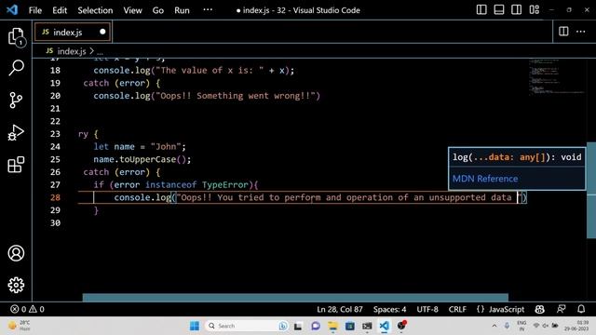596x335 pixels.
Task: Open the File menu
Action: pyautogui.click(x=35, y=10)
